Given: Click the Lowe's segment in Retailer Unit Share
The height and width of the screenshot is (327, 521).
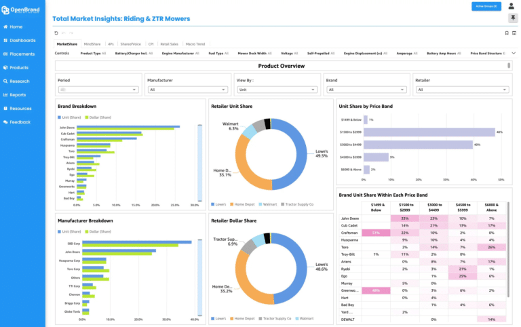Looking at the screenshot, I should (x=301, y=155).
